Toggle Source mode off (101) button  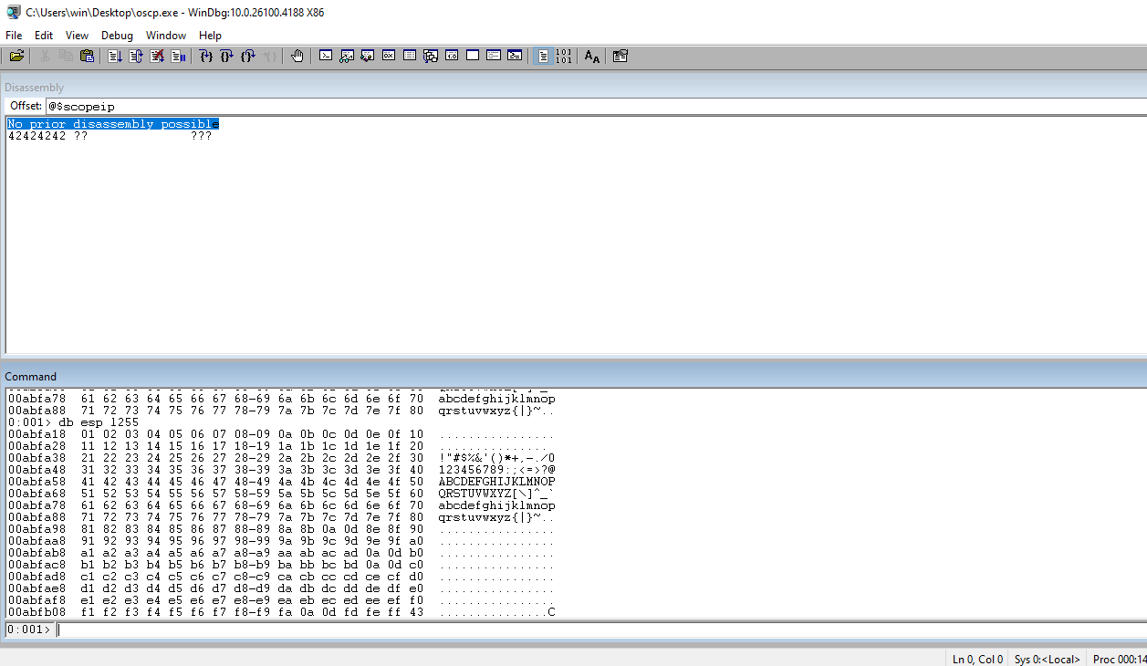point(564,57)
